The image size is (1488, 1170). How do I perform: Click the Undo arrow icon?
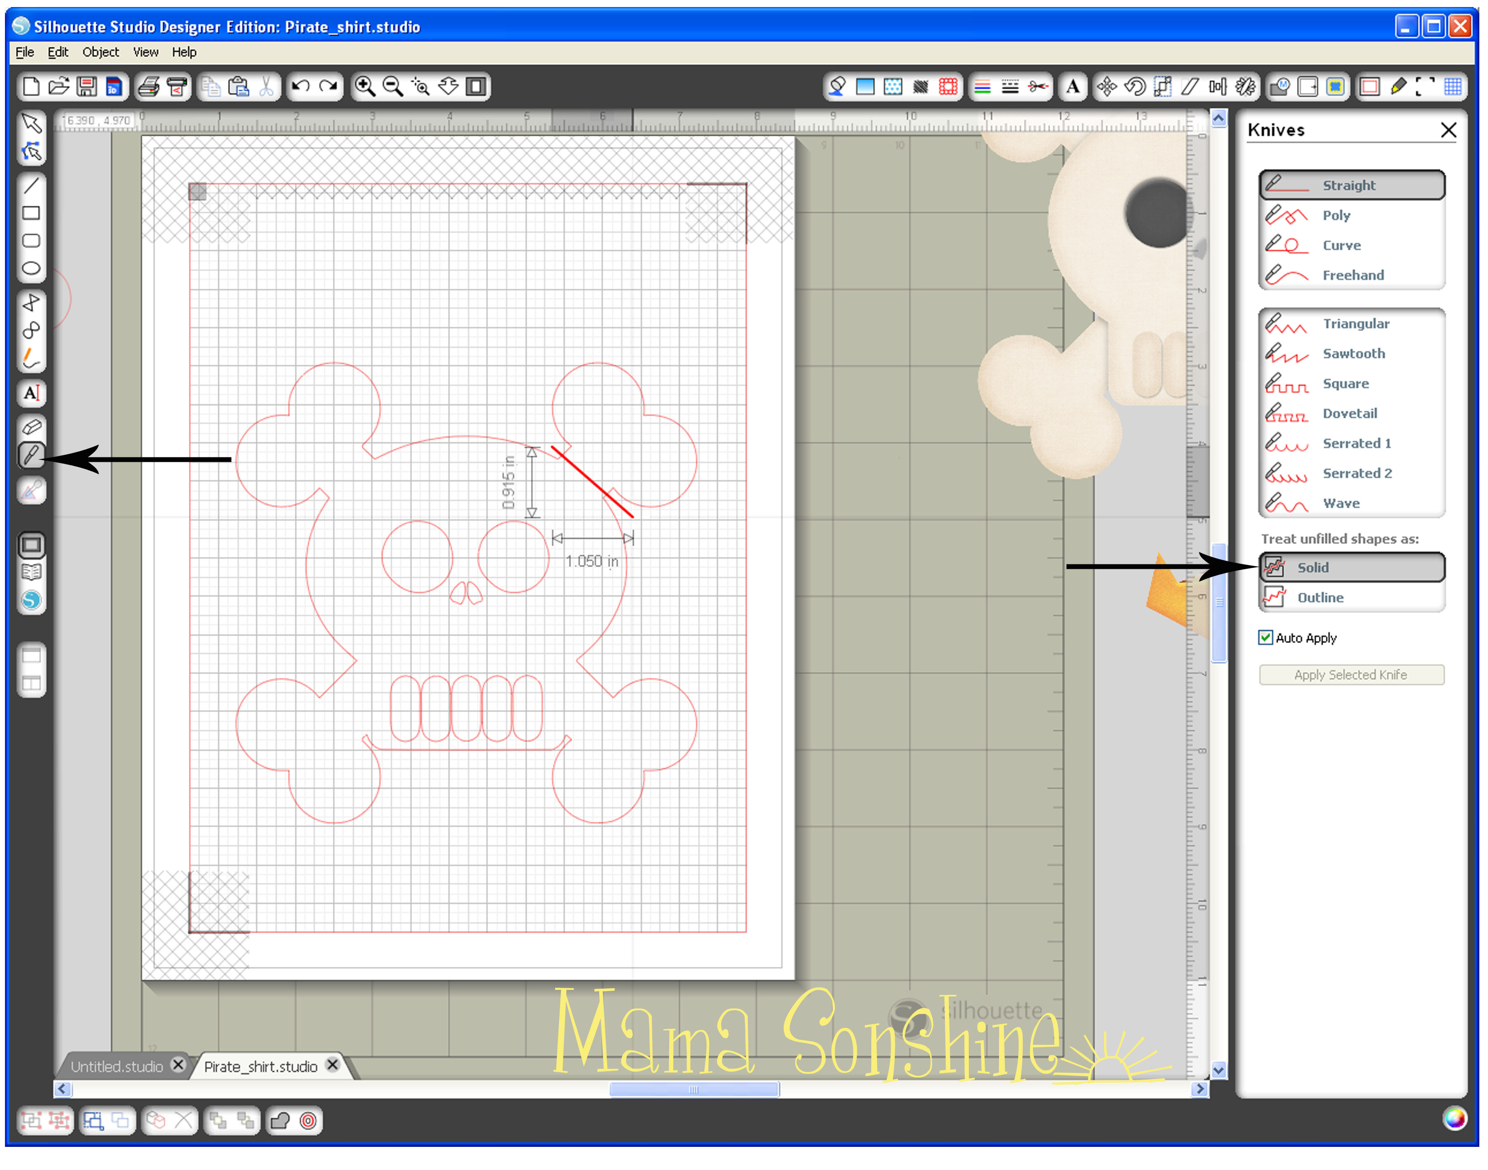point(300,86)
